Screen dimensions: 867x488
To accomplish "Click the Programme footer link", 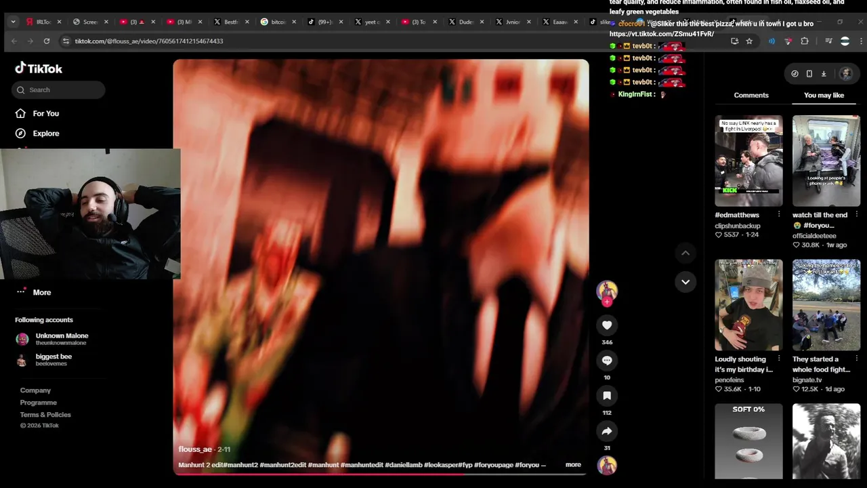I will (x=39, y=403).
